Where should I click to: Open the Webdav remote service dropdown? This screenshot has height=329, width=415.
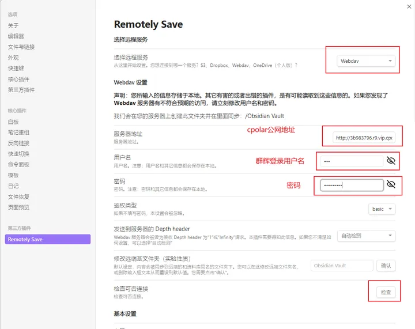point(366,61)
